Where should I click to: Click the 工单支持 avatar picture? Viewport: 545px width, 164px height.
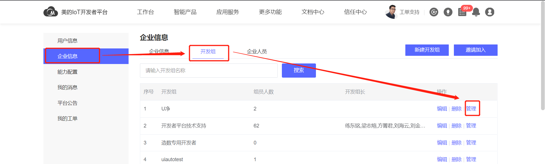tap(391, 12)
